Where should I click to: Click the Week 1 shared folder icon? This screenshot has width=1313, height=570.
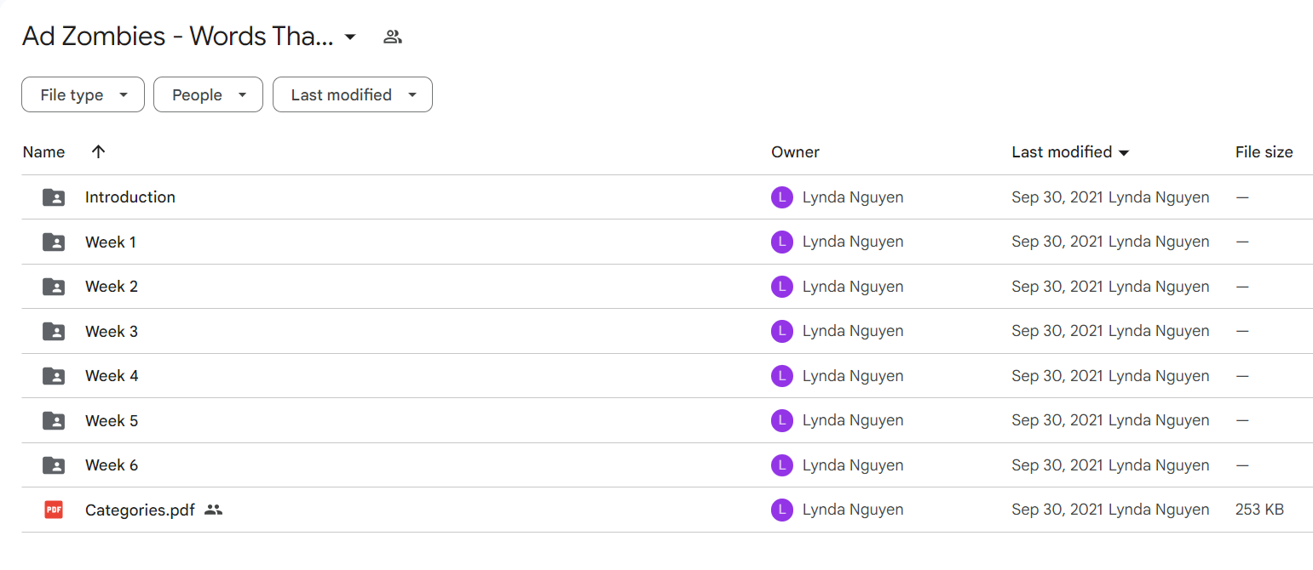[x=54, y=242]
